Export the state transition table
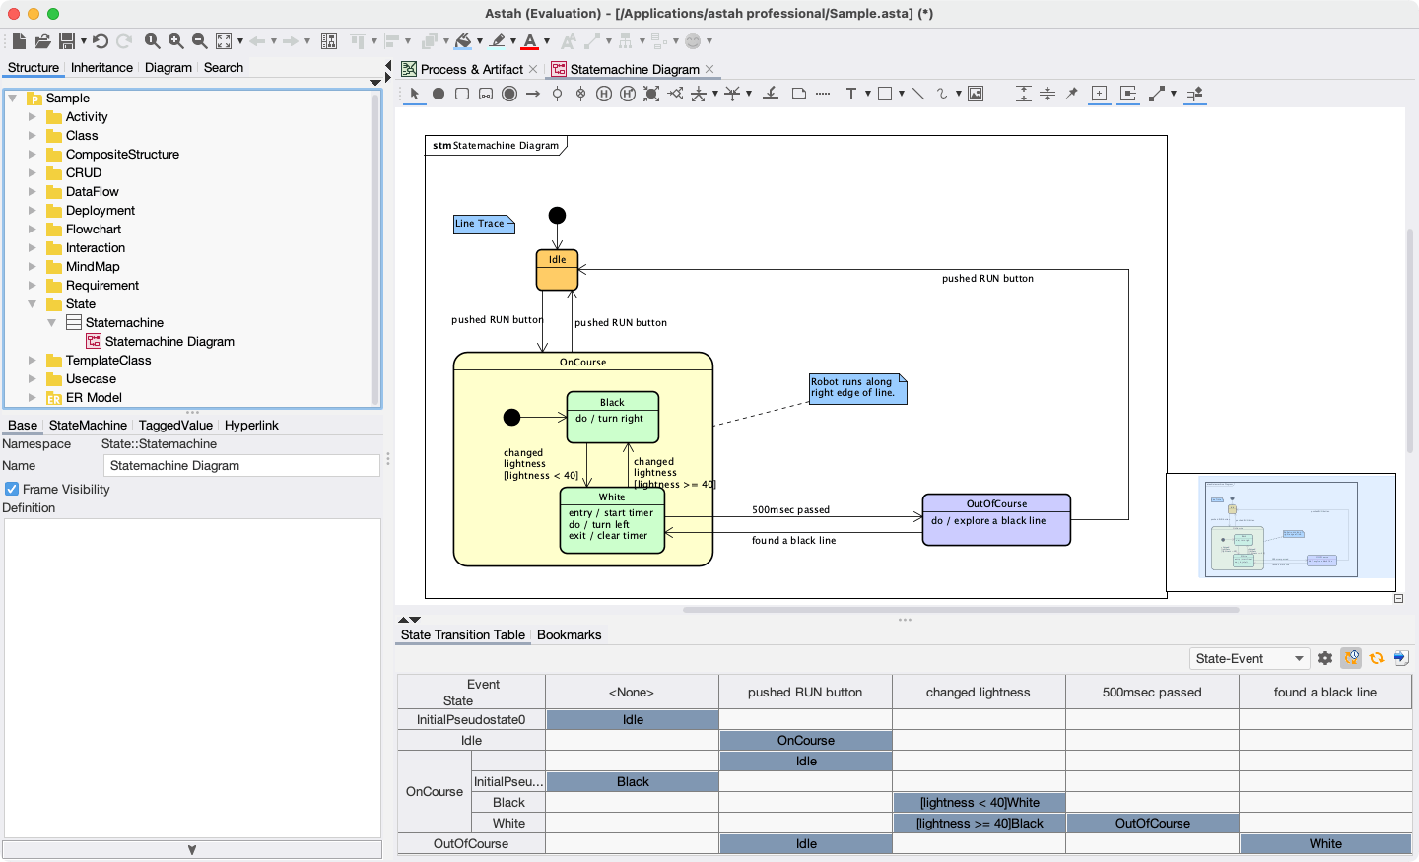The width and height of the screenshot is (1419, 862). (1401, 658)
